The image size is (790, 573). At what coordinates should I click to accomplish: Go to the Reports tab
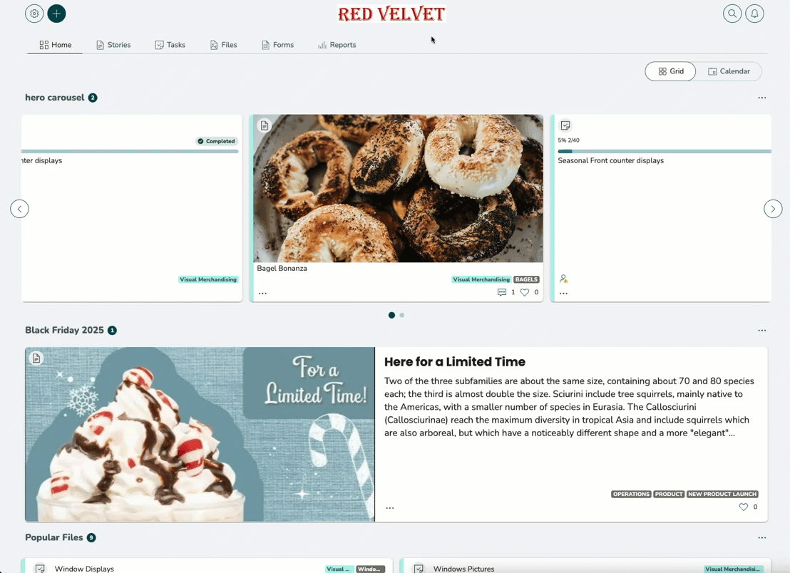point(337,45)
